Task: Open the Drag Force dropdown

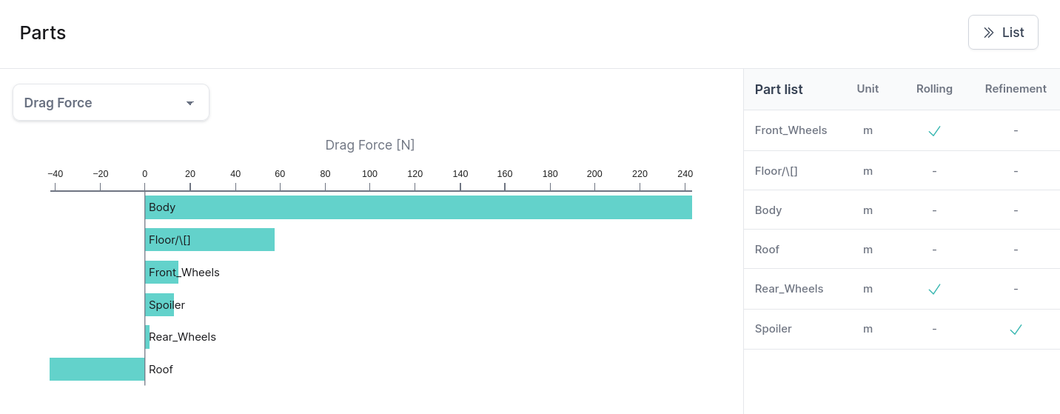Action: pos(111,103)
